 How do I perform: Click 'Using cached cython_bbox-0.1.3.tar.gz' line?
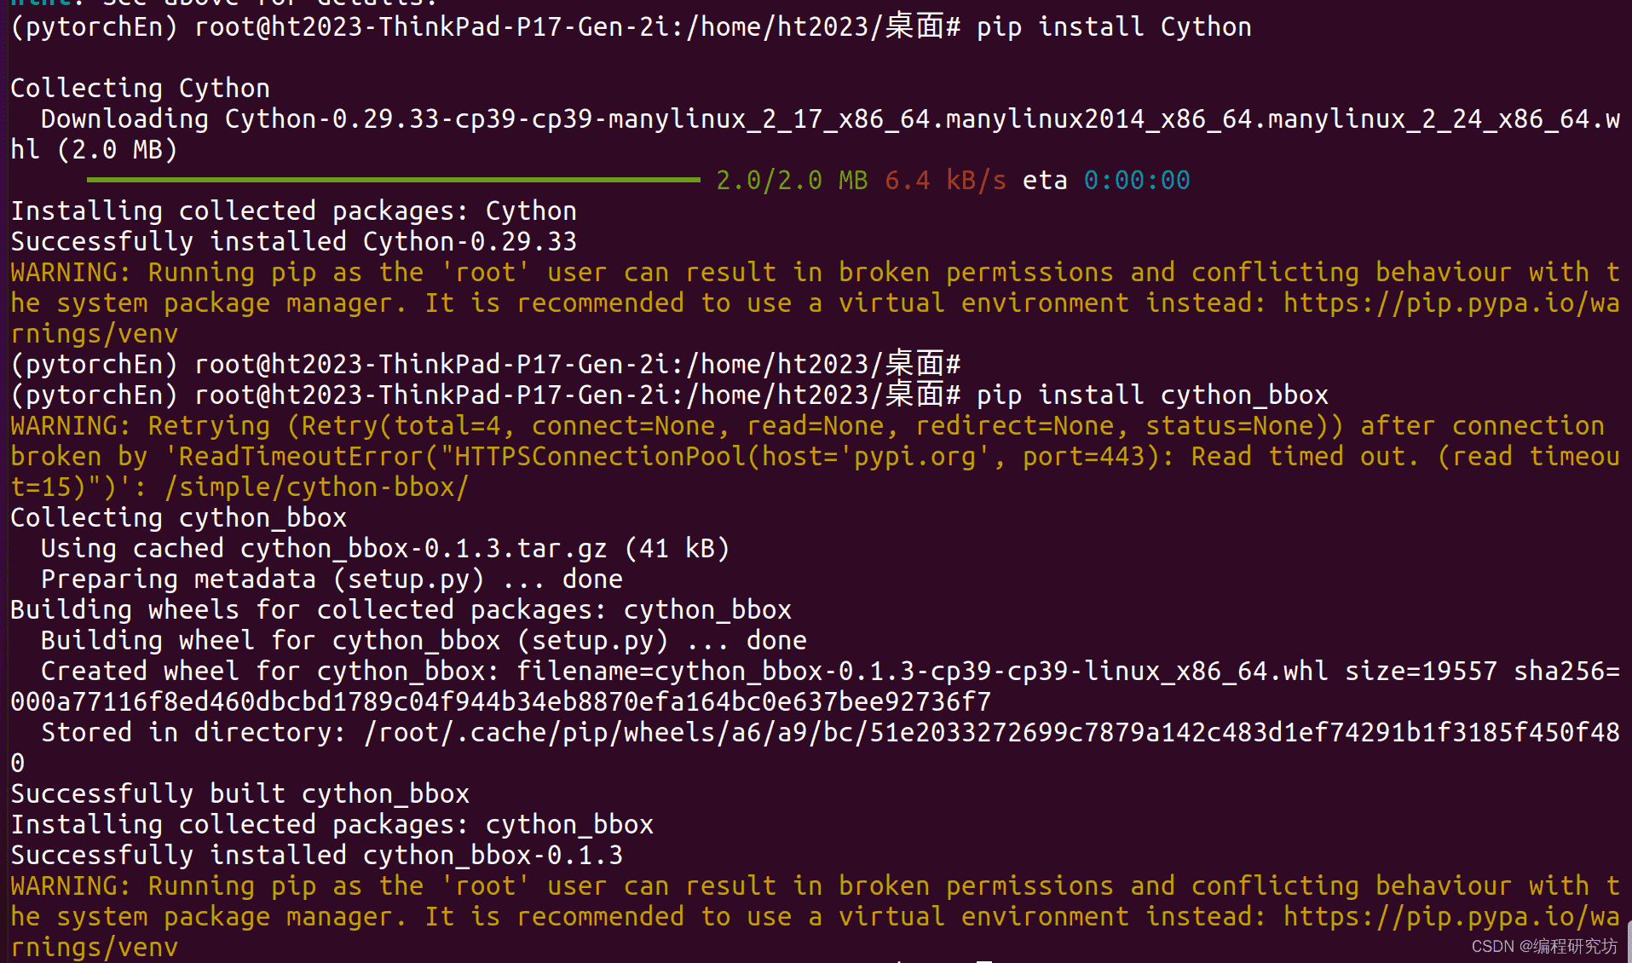tap(385, 549)
